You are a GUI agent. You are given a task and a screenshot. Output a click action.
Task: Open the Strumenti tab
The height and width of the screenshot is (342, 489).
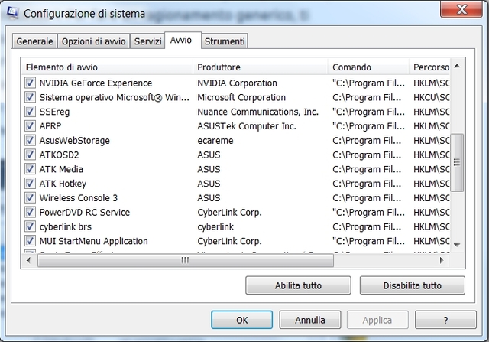225,41
